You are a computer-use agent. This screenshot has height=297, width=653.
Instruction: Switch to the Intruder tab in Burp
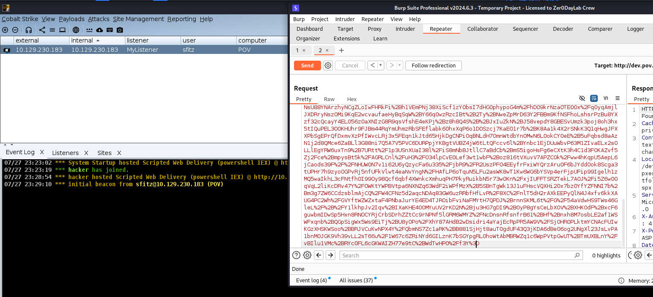click(x=405, y=29)
